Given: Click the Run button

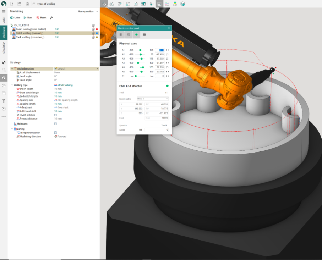Looking at the screenshot, I should 28,18.
